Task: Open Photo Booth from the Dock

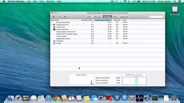Action: 109,98
